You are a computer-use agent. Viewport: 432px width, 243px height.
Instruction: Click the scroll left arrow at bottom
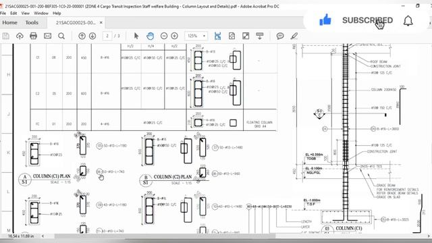[43, 236]
